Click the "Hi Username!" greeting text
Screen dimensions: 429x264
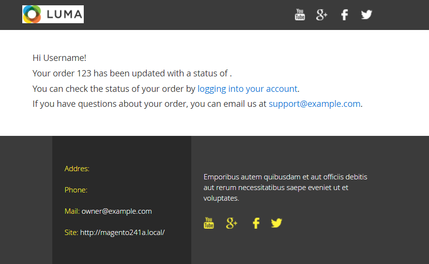[x=60, y=58]
